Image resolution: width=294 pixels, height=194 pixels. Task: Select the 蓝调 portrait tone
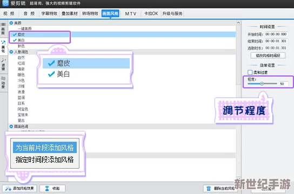21,98
